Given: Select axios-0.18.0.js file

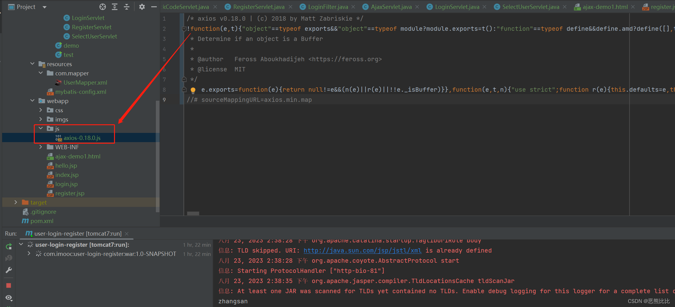Looking at the screenshot, I should coord(82,138).
